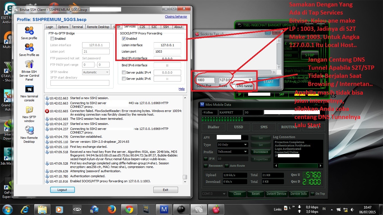Open the About tab in Bitvise

(178, 27)
